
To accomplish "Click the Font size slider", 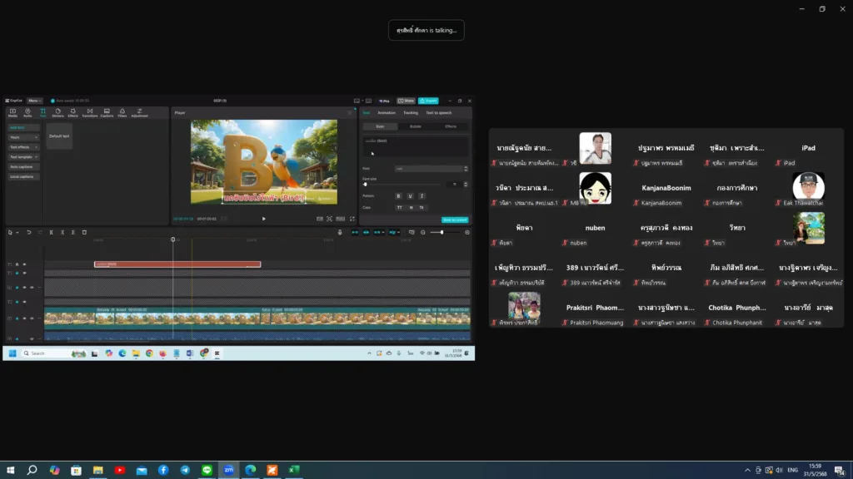I will point(404,184).
